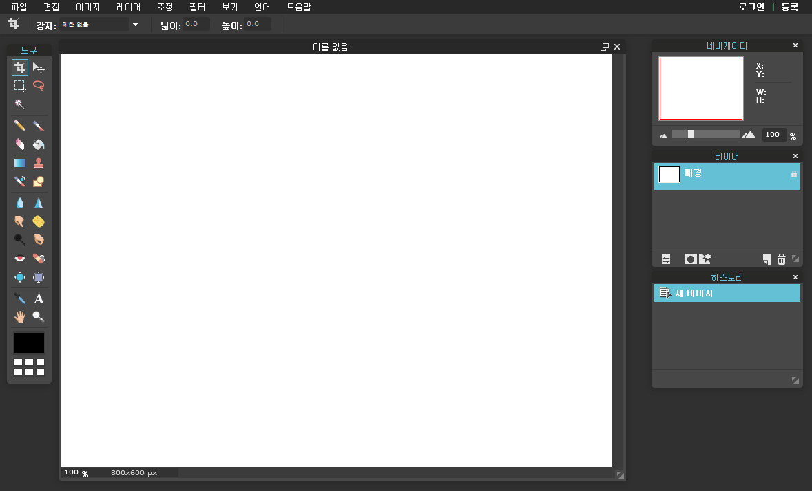The height and width of the screenshot is (491, 812).
Task: Open the 파일 menu
Action: pos(19,8)
